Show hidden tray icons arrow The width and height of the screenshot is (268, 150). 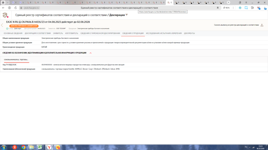(x=250, y=147)
